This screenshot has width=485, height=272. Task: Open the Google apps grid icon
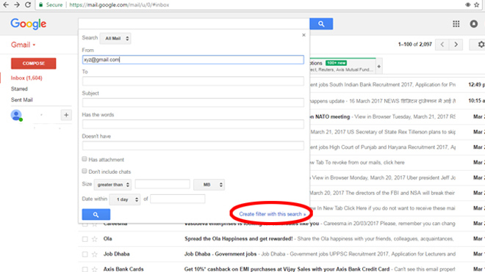(456, 23)
